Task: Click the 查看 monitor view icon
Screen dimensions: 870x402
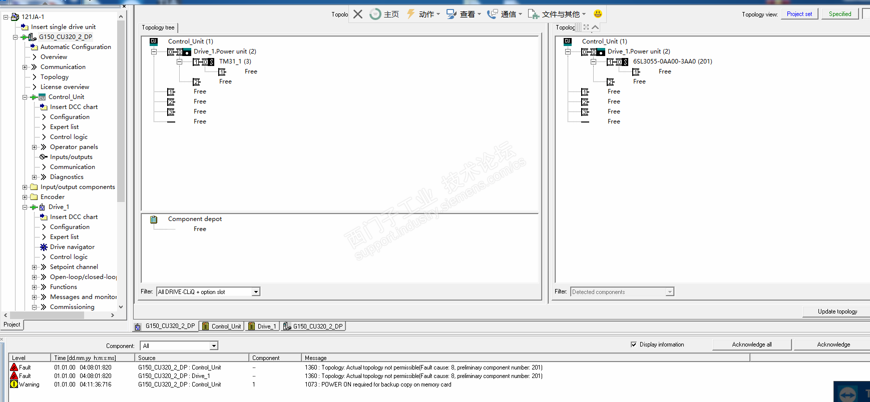Action: click(452, 14)
